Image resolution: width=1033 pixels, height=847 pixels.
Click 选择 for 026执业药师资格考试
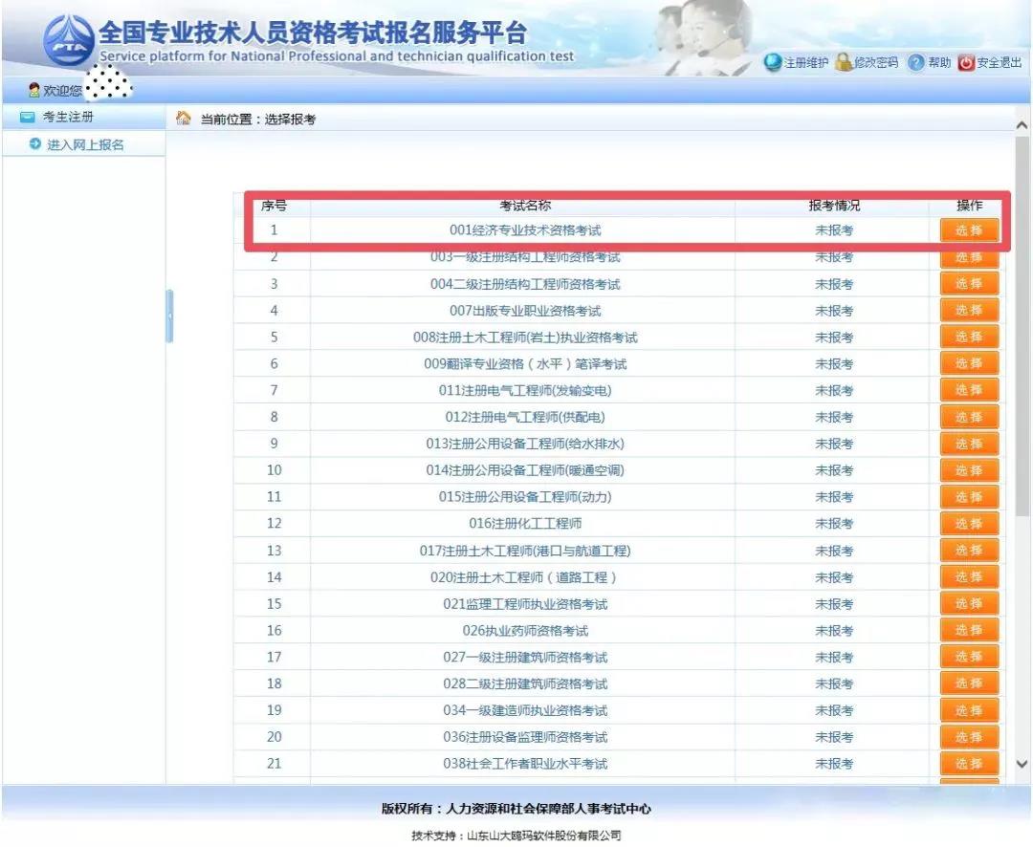(x=969, y=630)
